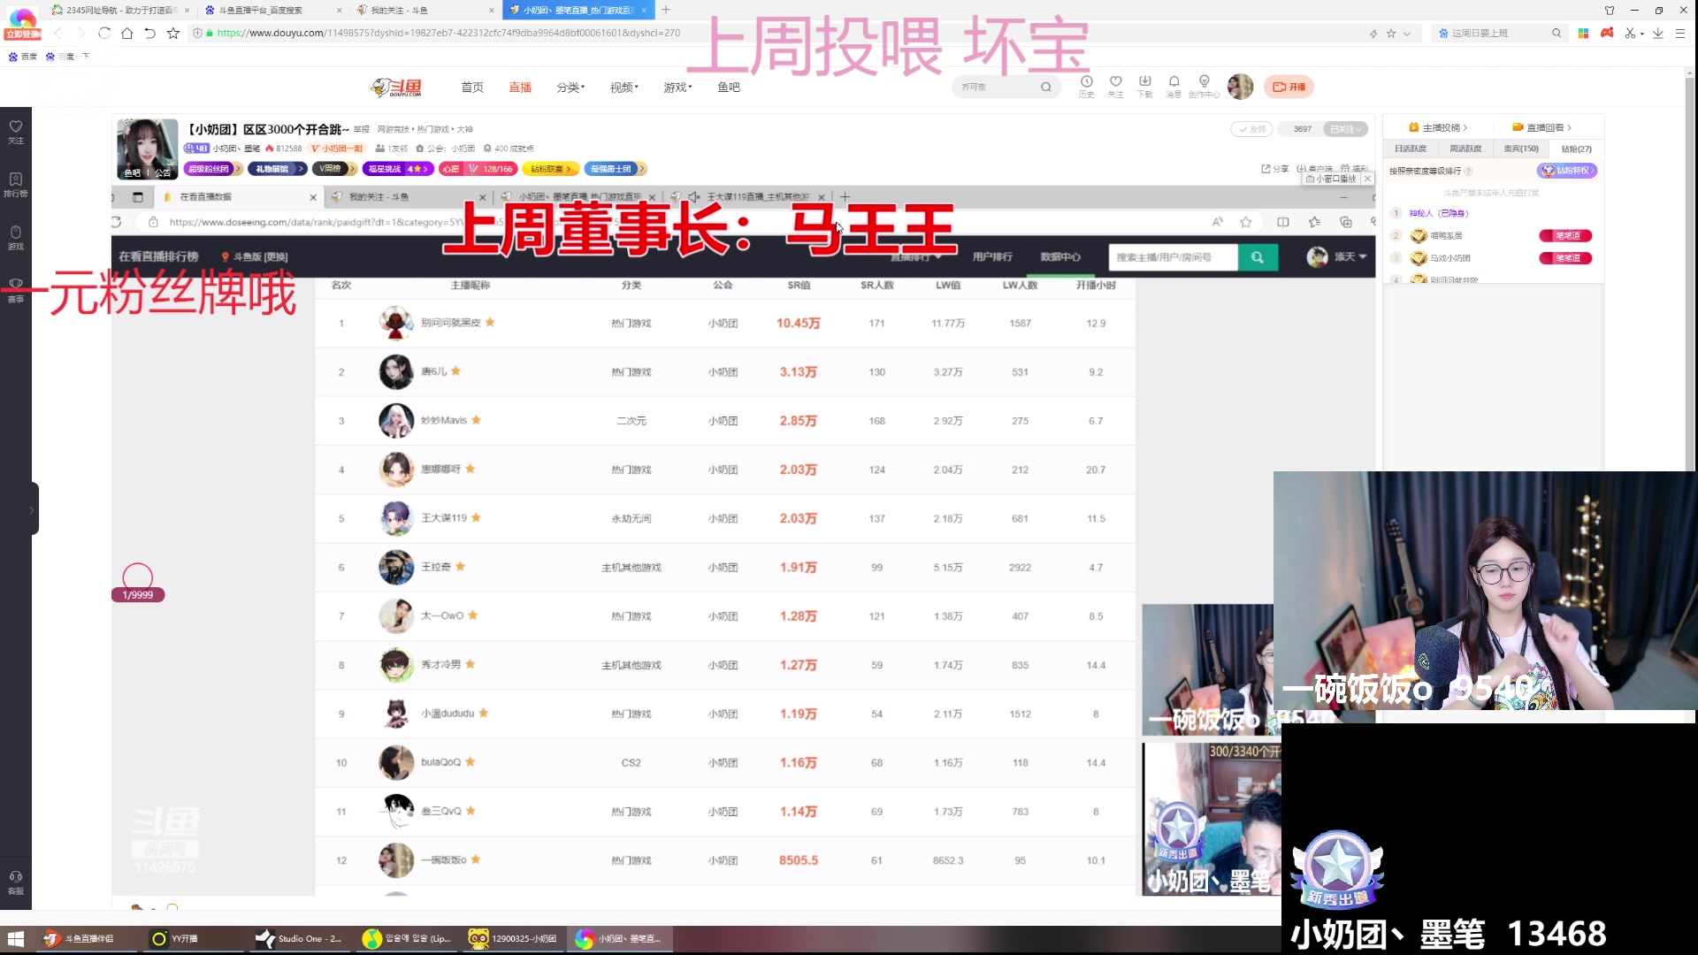Click the 分享 share icon
The height and width of the screenshot is (955, 1698).
click(x=1274, y=168)
